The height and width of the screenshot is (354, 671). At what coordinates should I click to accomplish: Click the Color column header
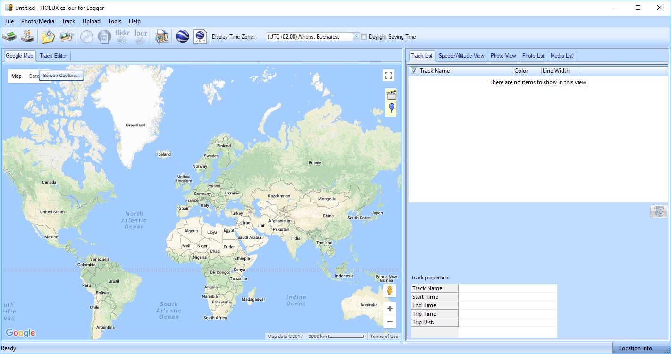tap(527, 71)
